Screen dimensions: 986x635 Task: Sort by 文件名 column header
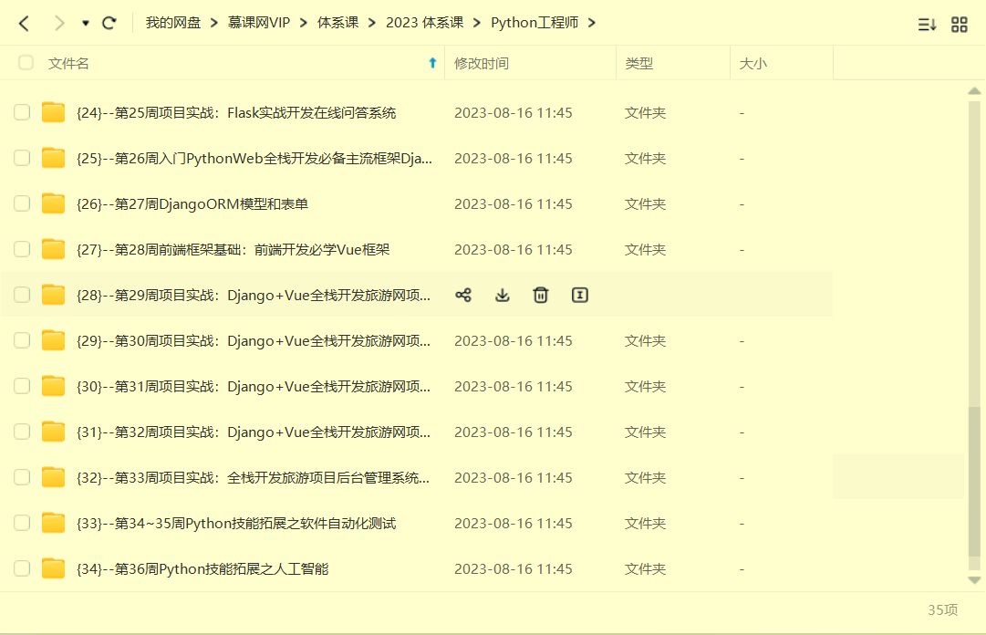(68, 64)
